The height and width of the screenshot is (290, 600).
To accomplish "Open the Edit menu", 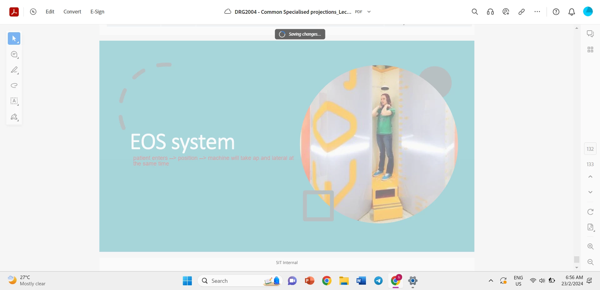I will point(50,12).
